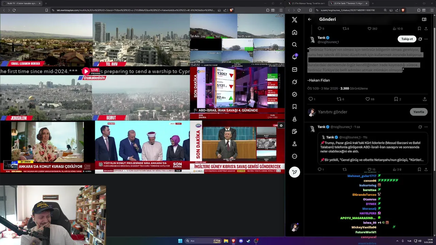Click the quoted Trump post card

[373, 148]
